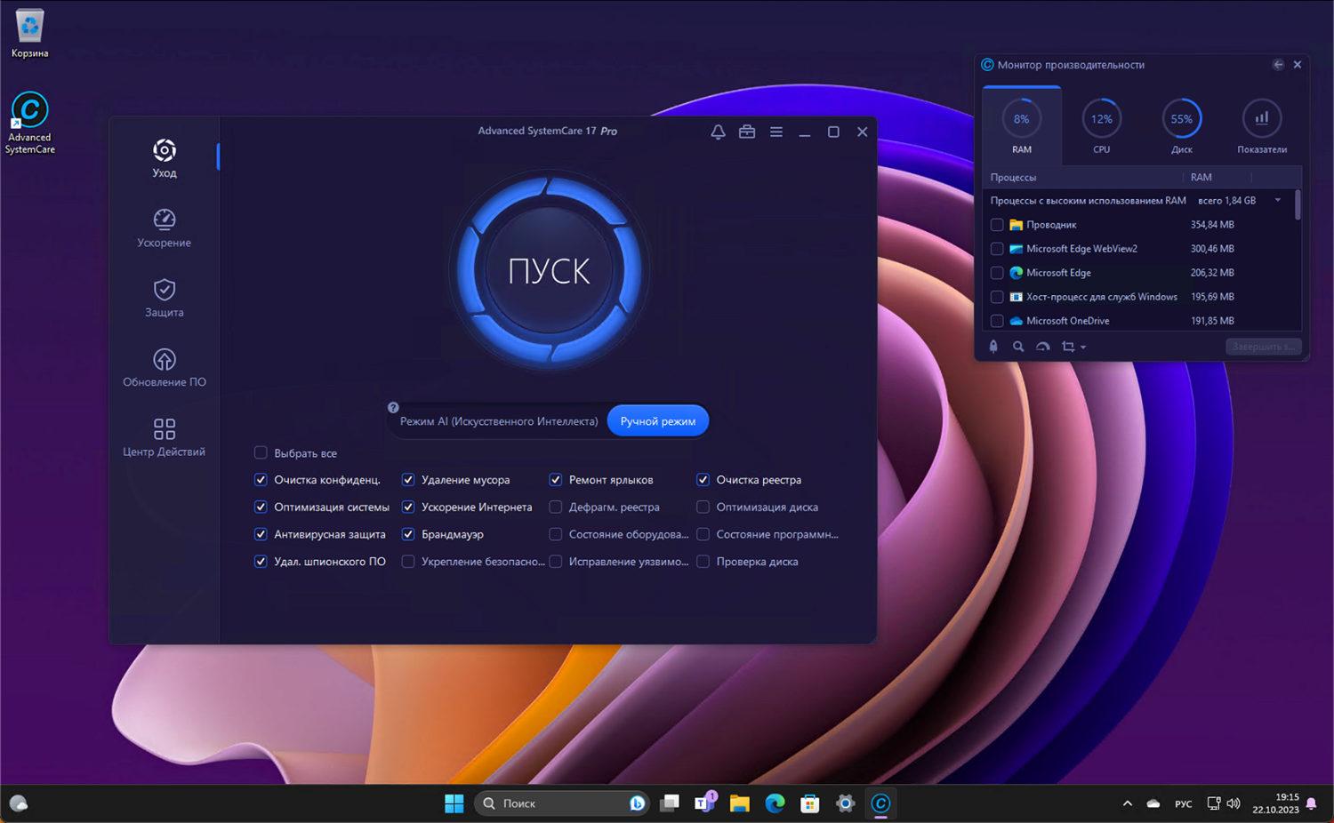This screenshot has height=823, width=1334.
Task: Click the magnifier icon in Performance Monitor
Action: (x=1018, y=347)
